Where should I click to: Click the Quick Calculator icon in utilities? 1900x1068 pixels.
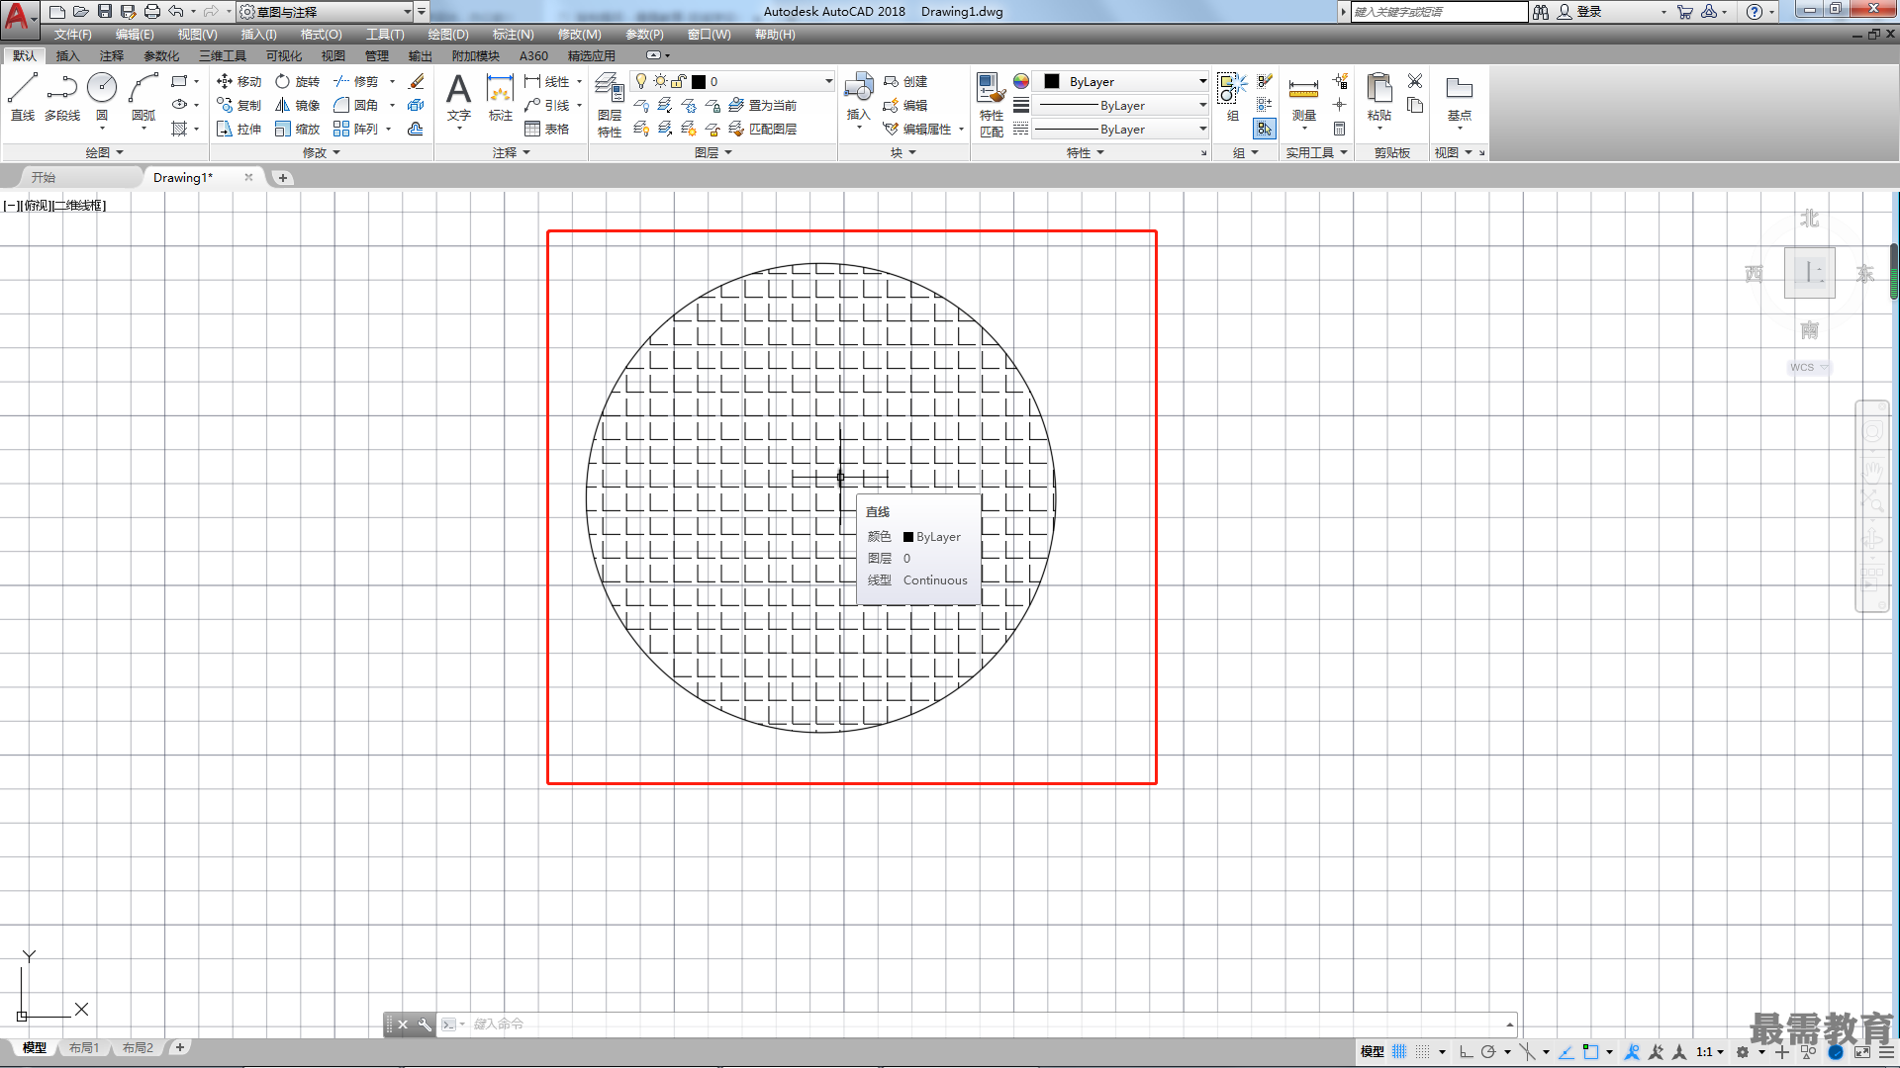click(x=1339, y=129)
